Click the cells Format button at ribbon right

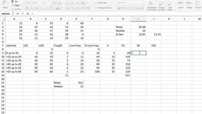pyautogui.click(x=198, y=5)
